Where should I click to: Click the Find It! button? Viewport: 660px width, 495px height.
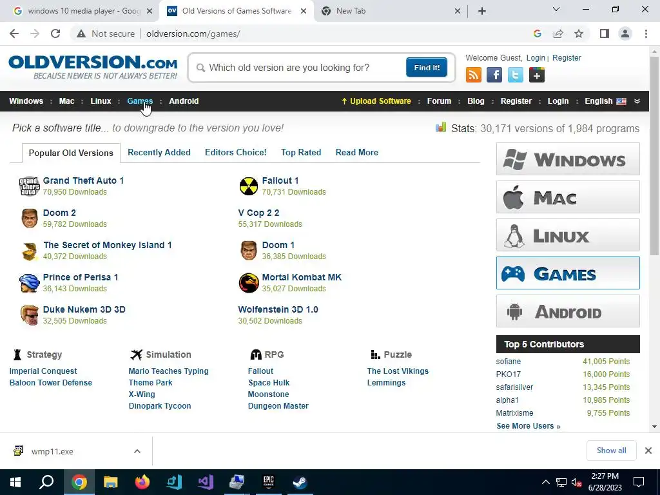[x=427, y=68]
